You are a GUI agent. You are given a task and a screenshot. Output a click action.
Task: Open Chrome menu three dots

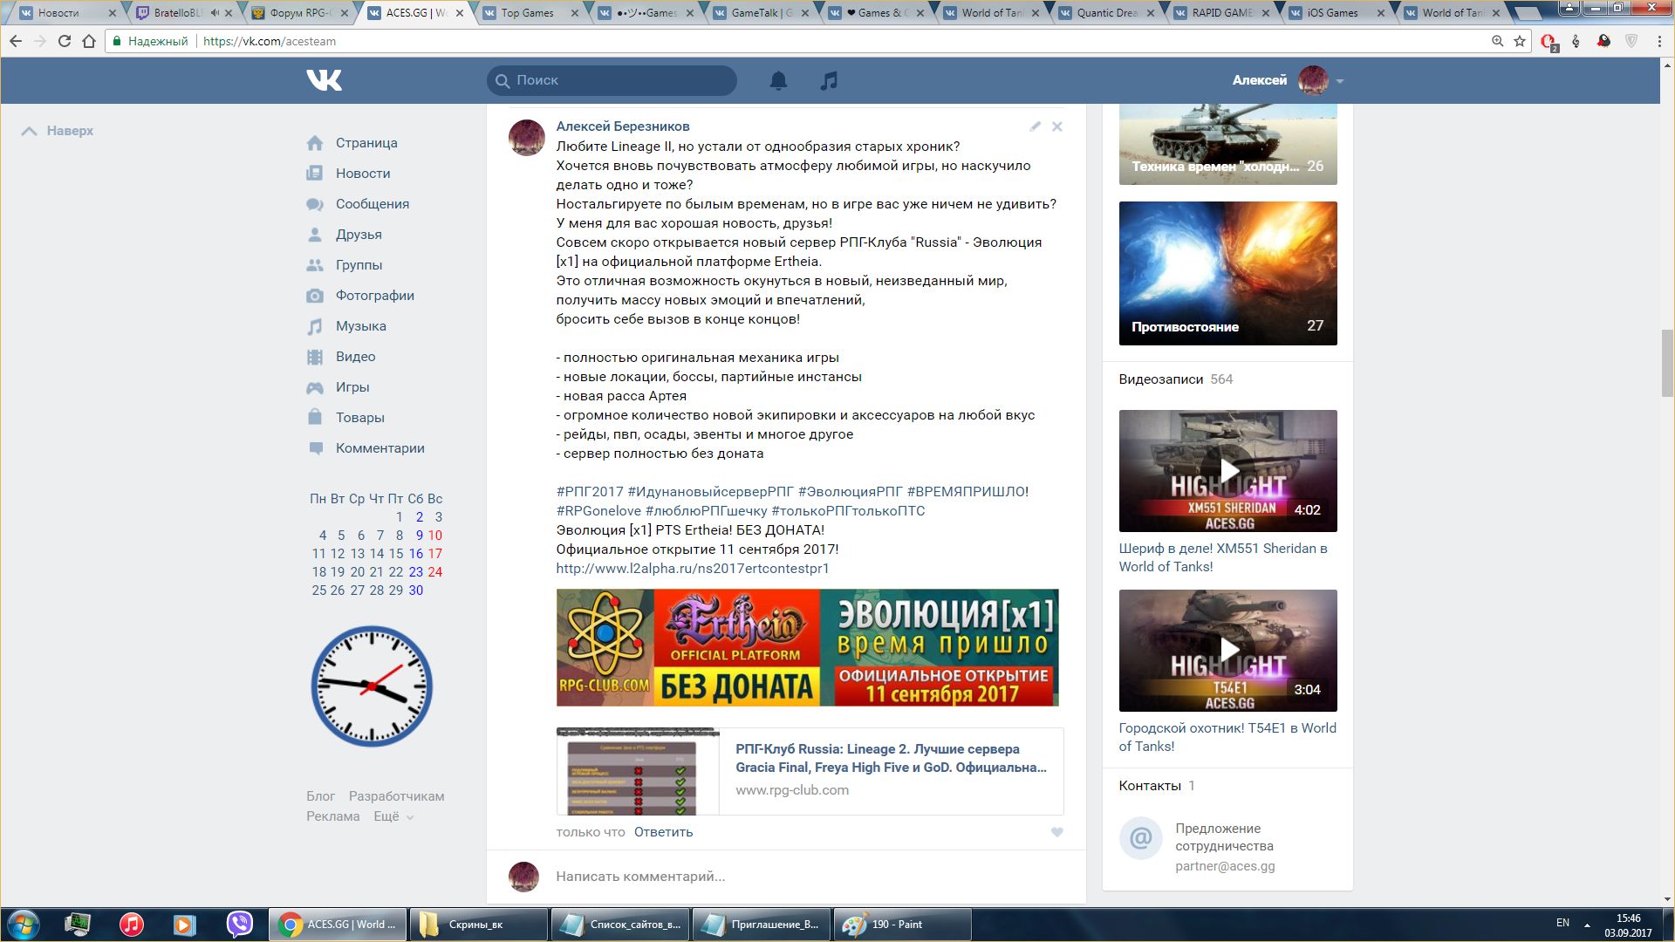(x=1659, y=41)
